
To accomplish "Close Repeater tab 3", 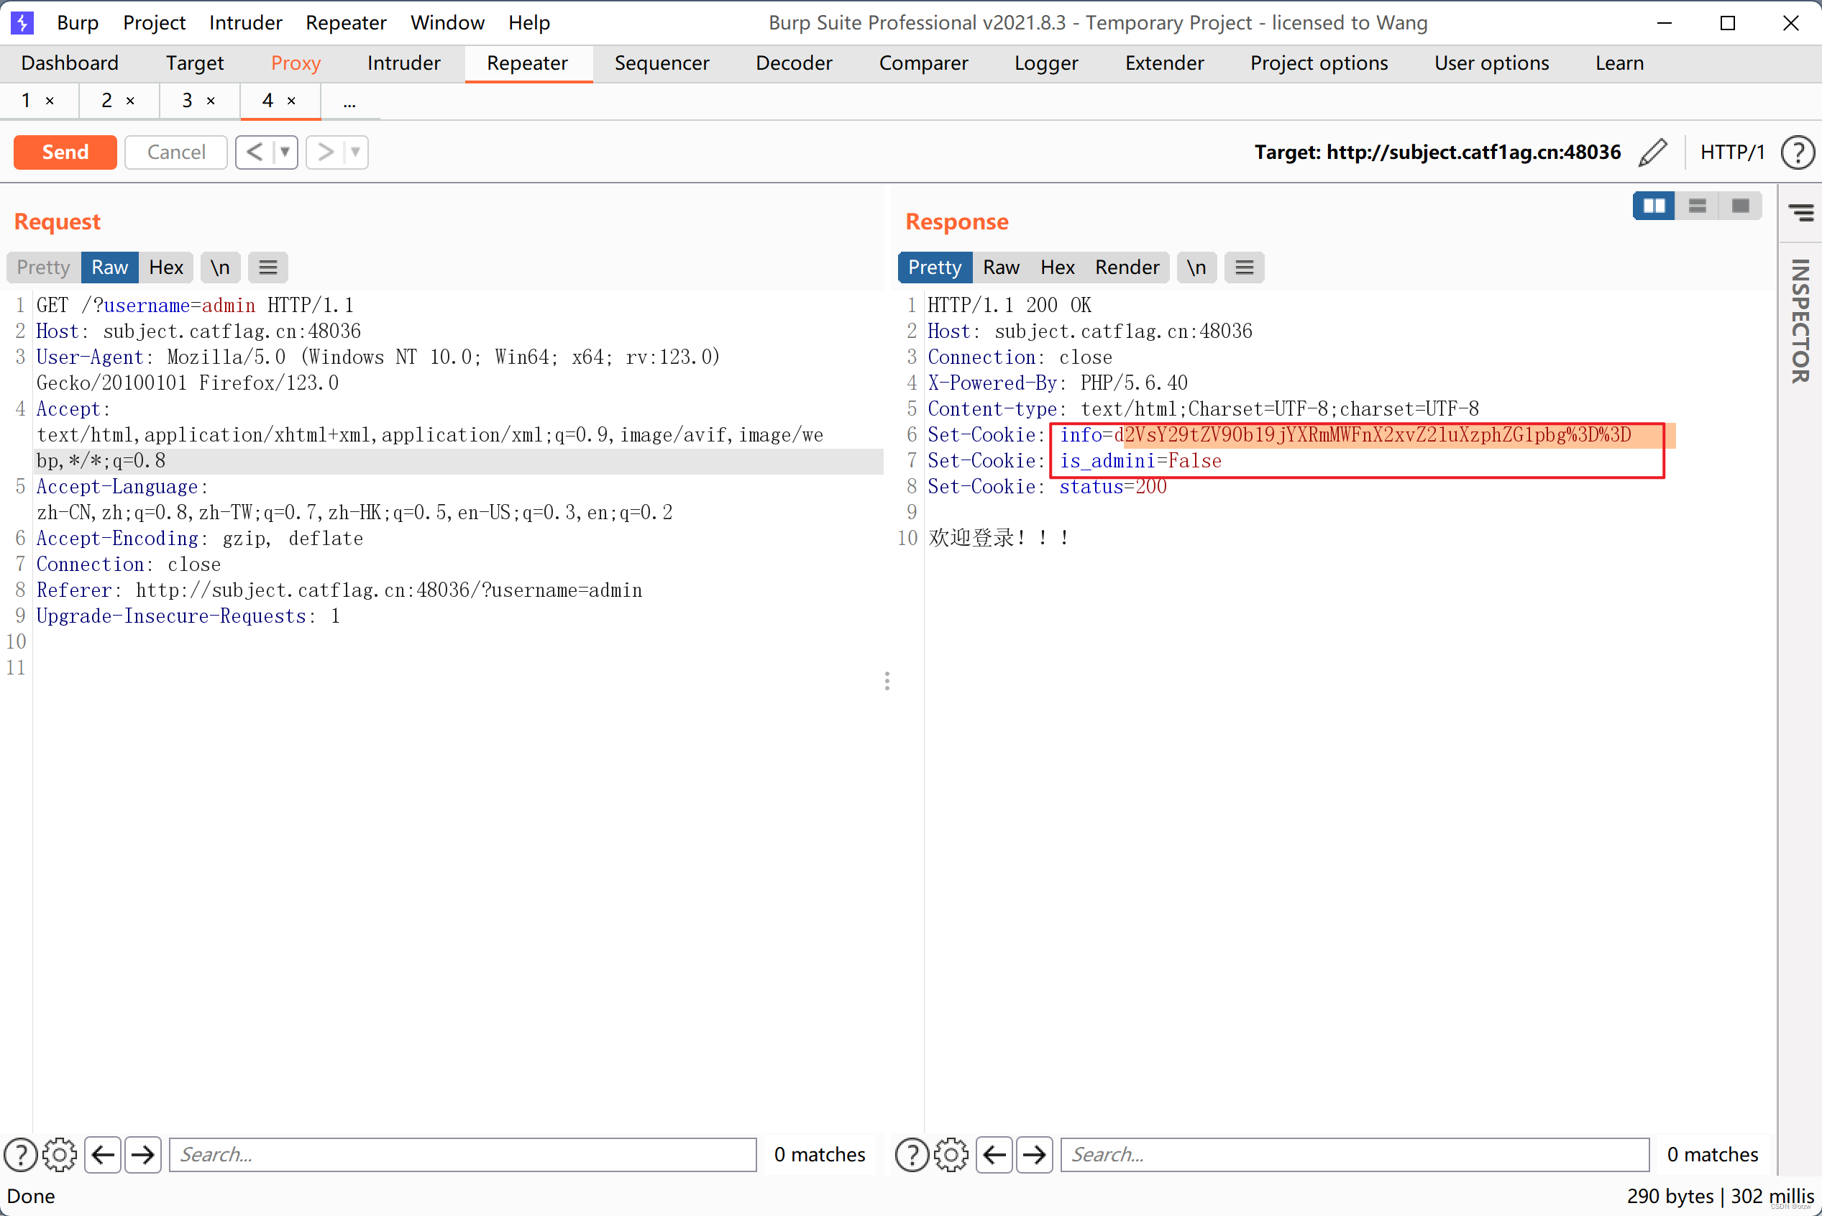I will [211, 101].
